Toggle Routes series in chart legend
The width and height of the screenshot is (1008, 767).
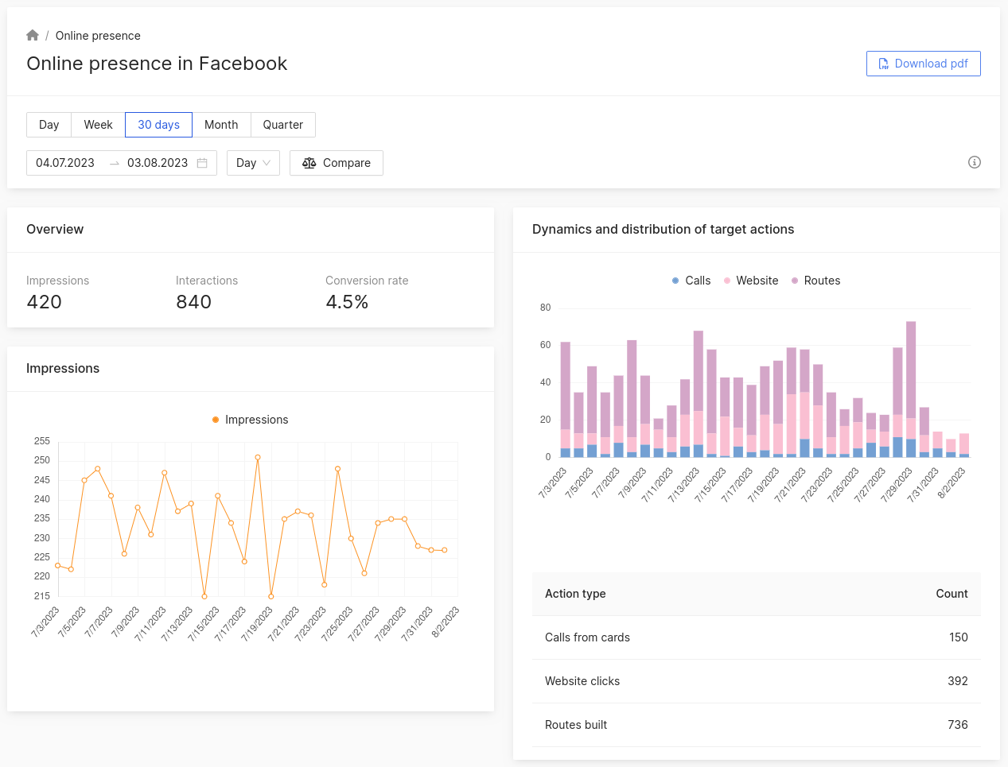(x=815, y=281)
